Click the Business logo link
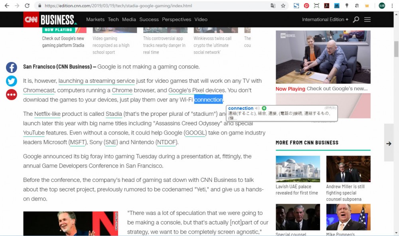 click(58, 20)
